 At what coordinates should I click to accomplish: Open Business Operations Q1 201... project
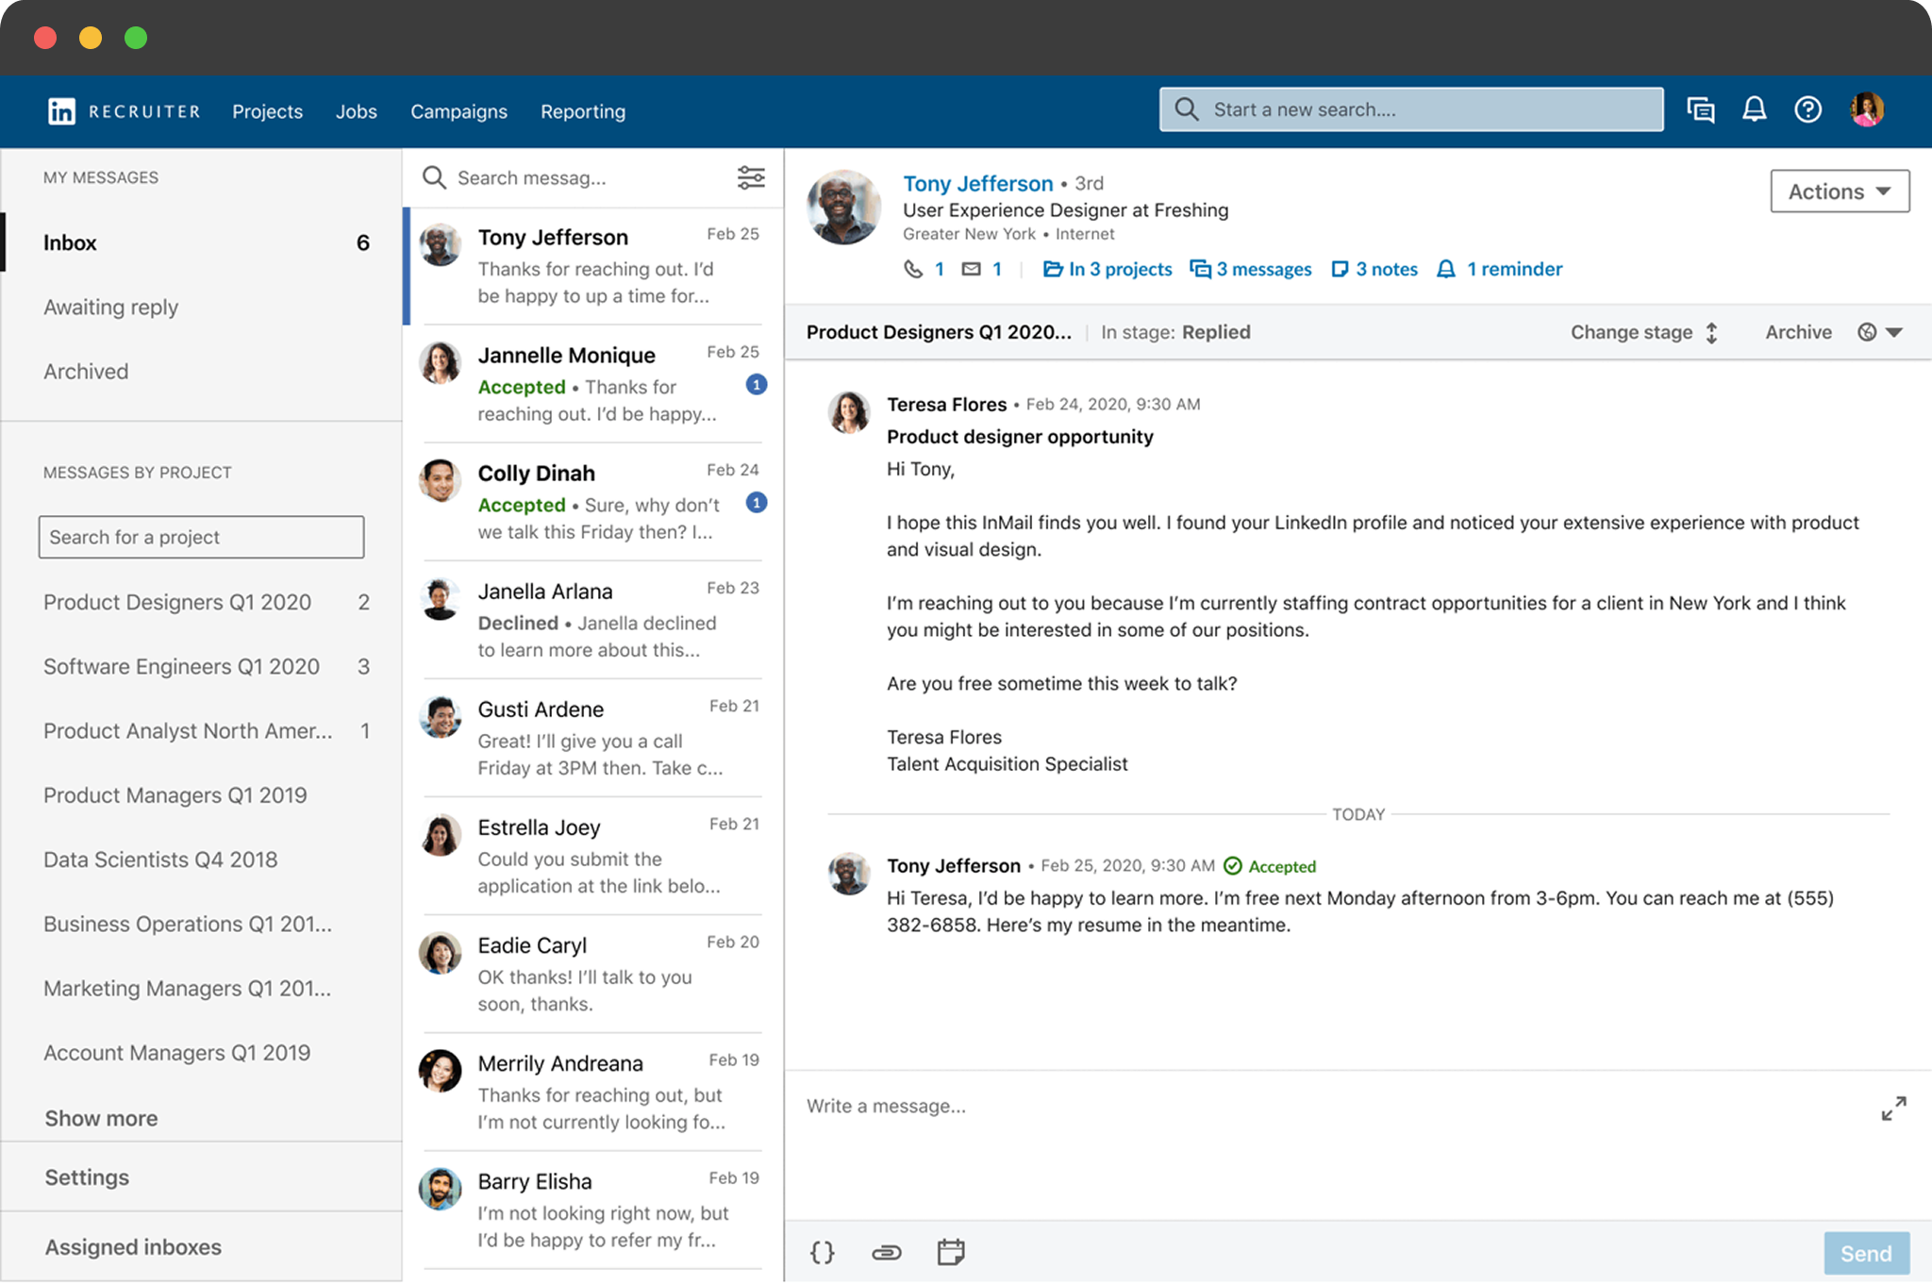click(x=188, y=924)
